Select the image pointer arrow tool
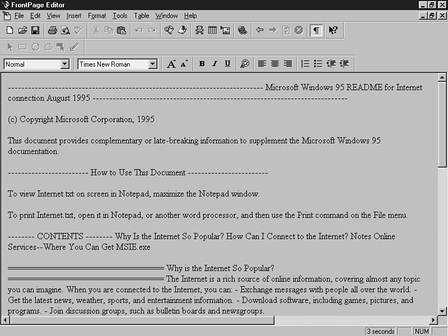448x336 pixels. [10, 47]
